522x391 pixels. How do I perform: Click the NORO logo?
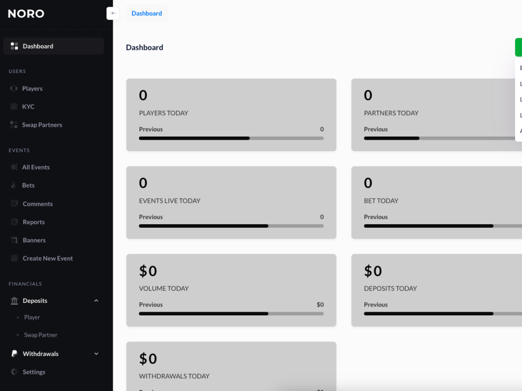[26, 14]
